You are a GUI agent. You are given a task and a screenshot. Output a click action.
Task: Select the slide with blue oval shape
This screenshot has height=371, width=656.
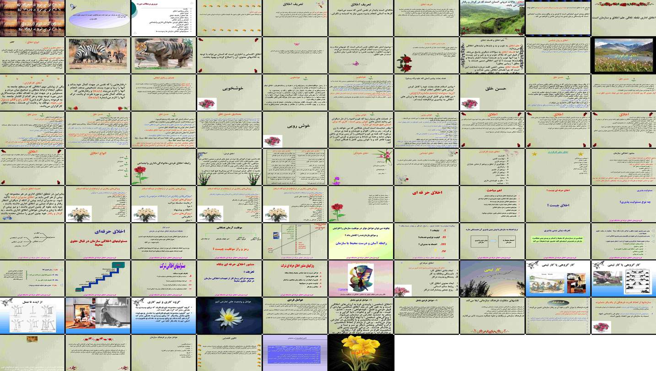tap(98, 18)
